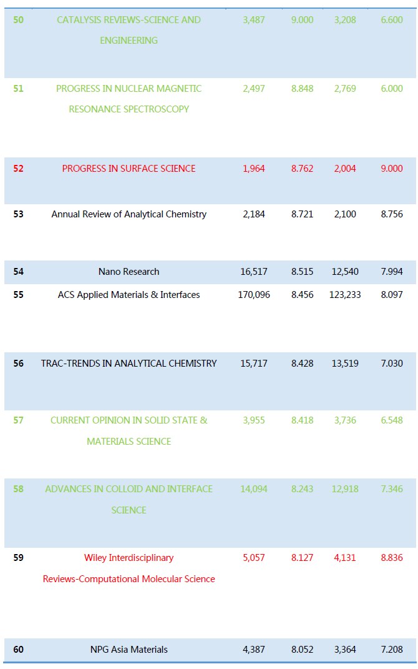Click the 14,094 value in row 58
This screenshot has height=669, width=418.
(254, 489)
